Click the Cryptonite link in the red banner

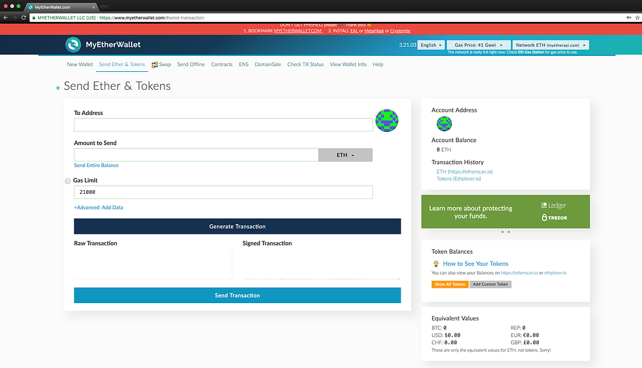[x=400, y=31]
